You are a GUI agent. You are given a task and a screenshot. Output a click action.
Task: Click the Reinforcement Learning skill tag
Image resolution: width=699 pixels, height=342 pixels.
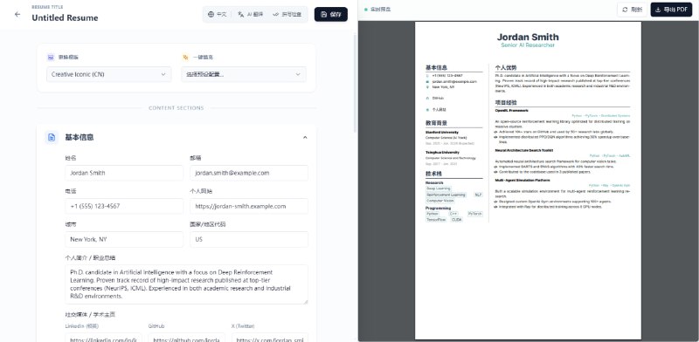[446, 195]
